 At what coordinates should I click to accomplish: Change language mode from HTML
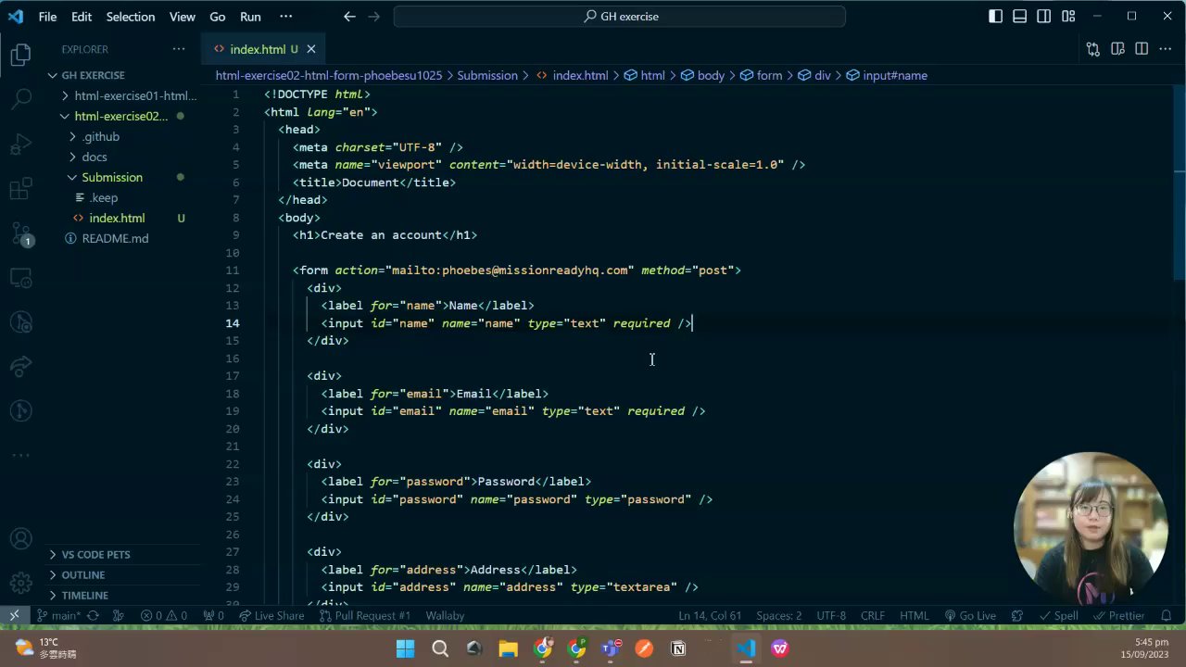coord(914,615)
